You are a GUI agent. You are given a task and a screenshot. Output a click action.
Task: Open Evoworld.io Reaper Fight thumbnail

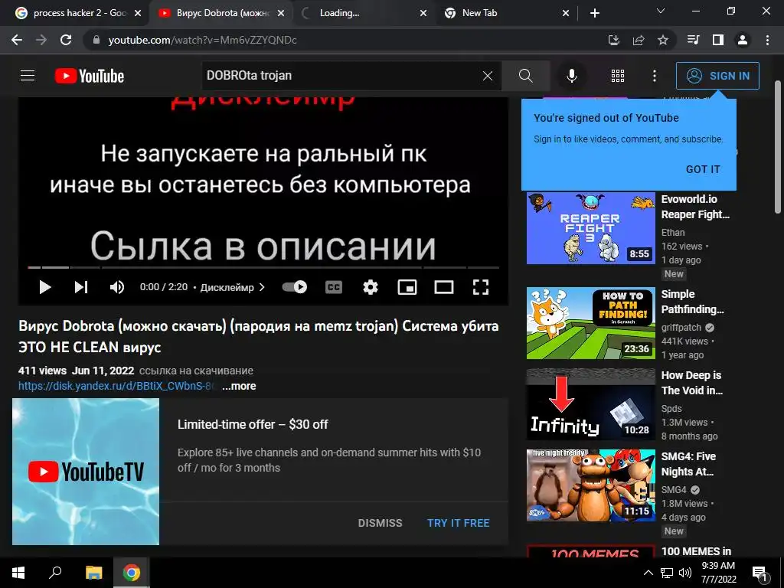point(590,228)
